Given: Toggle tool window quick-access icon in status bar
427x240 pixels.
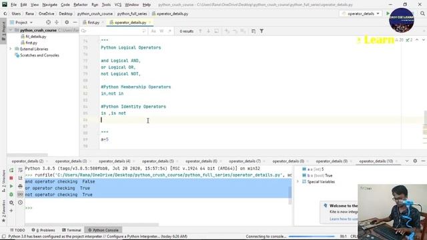Looking at the screenshot, I should (x=3, y=237).
